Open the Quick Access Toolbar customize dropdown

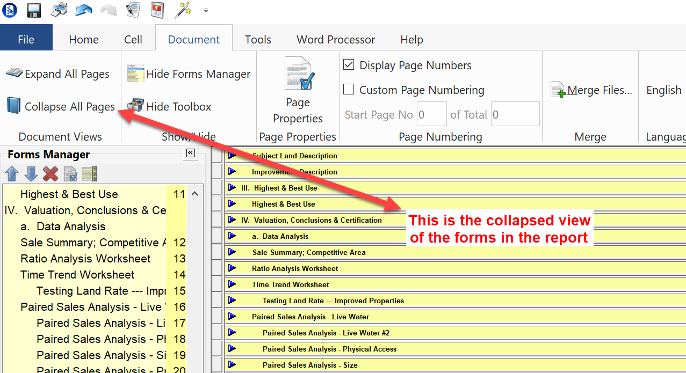tap(206, 10)
